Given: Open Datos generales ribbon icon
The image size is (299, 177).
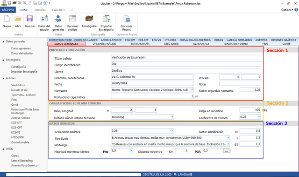Looking at the screenshot, I should pos(58,19).
